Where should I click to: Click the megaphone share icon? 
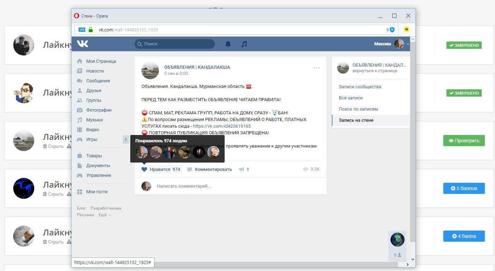click(x=241, y=170)
